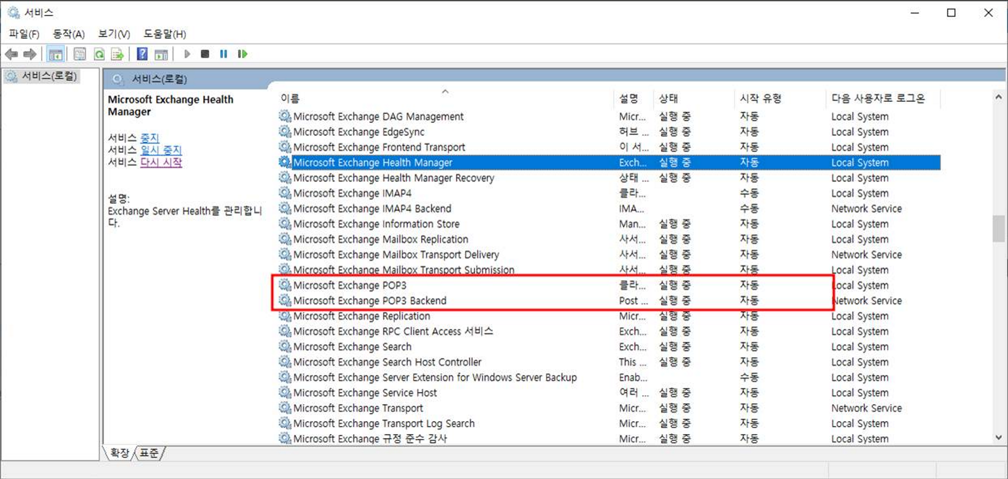Click gear icon of Microsoft Exchange Replication

coord(285,316)
